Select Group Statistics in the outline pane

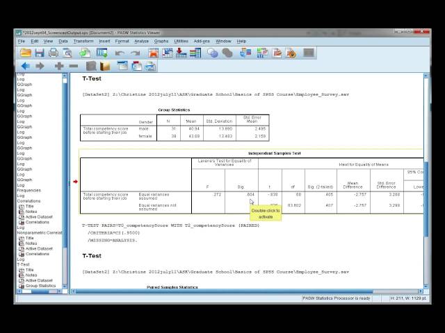[x=40, y=286]
